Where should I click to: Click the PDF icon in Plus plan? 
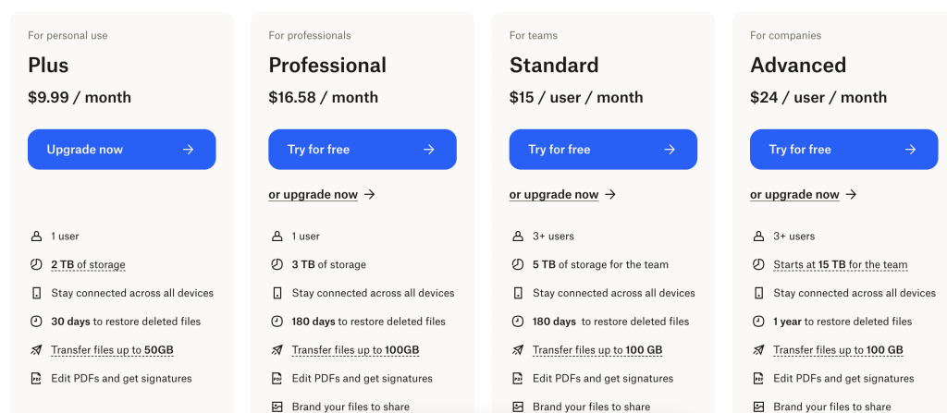coord(36,379)
